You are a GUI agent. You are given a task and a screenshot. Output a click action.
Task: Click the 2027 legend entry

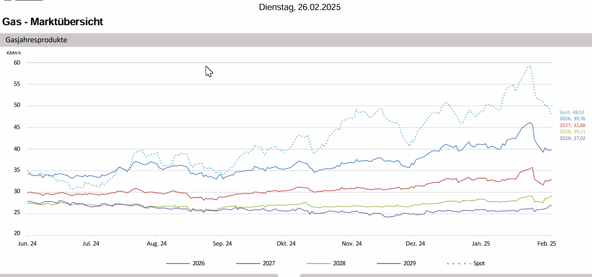256,264
